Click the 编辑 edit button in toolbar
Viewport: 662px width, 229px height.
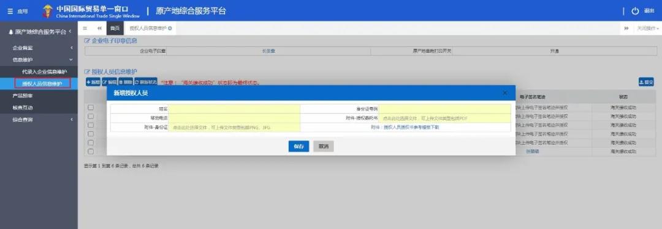109,82
